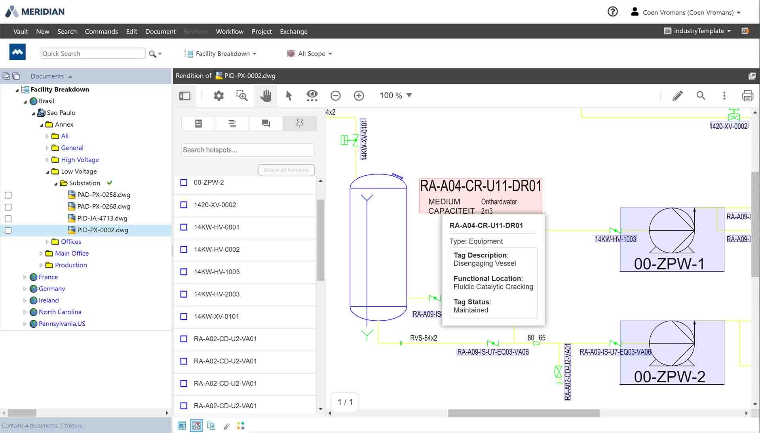Toggle the hotspot visibility eye icon

tap(312, 95)
